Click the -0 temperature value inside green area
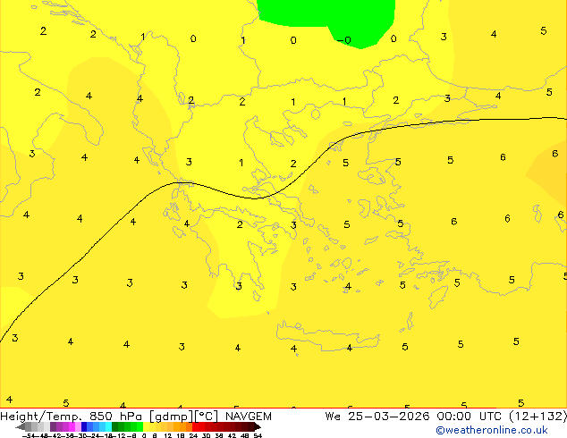567x438 pixels. [x=344, y=39]
